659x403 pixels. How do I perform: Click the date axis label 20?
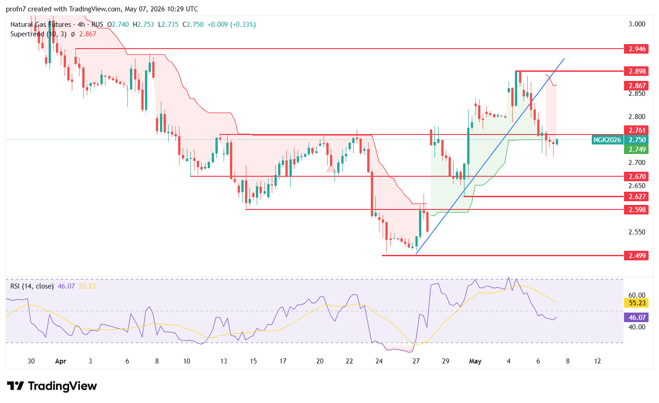click(x=320, y=361)
